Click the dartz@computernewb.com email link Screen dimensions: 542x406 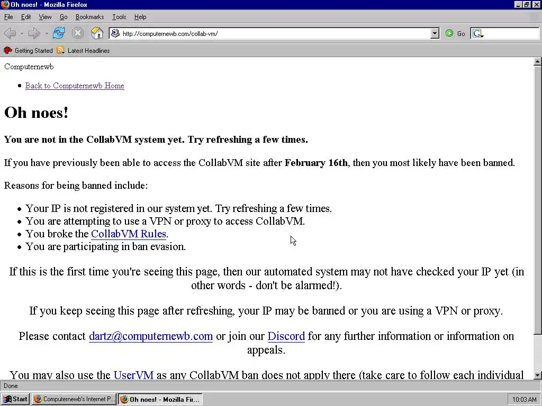click(151, 336)
